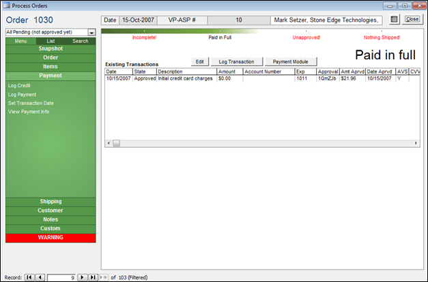The image size is (428, 282).
Task: Go to next record arrow
Action: click(x=82, y=277)
